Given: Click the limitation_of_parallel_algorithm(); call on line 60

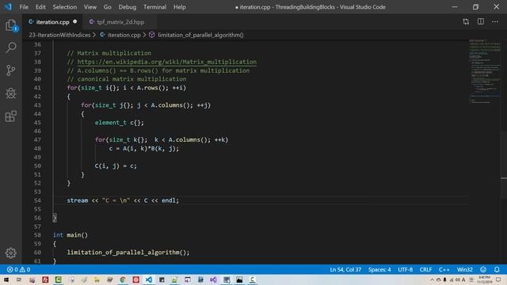Looking at the screenshot, I should pyautogui.click(x=128, y=252).
